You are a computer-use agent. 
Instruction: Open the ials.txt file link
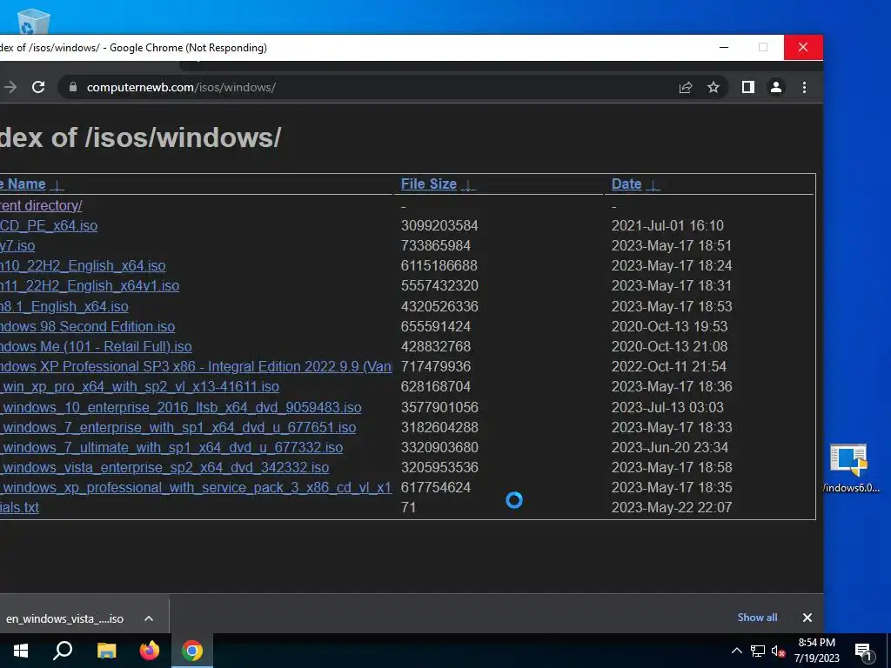click(x=19, y=507)
